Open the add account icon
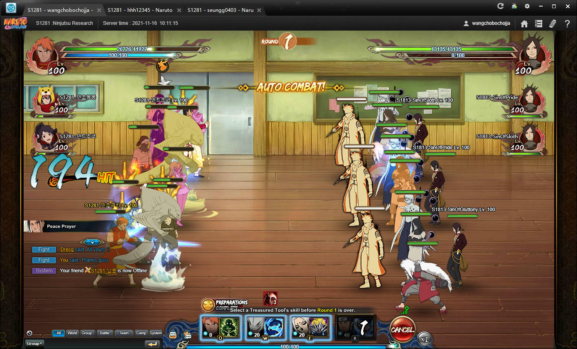This screenshot has width=577, height=349. click(x=514, y=6)
